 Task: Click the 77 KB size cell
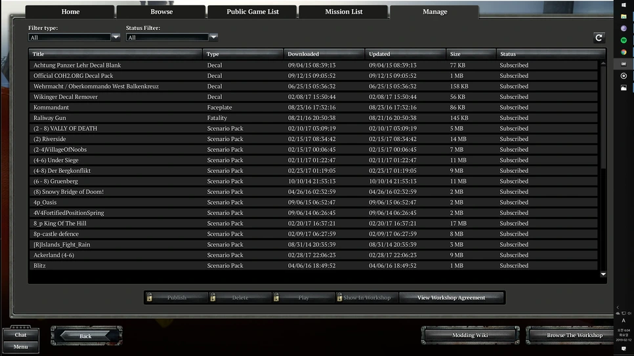[457, 65]
